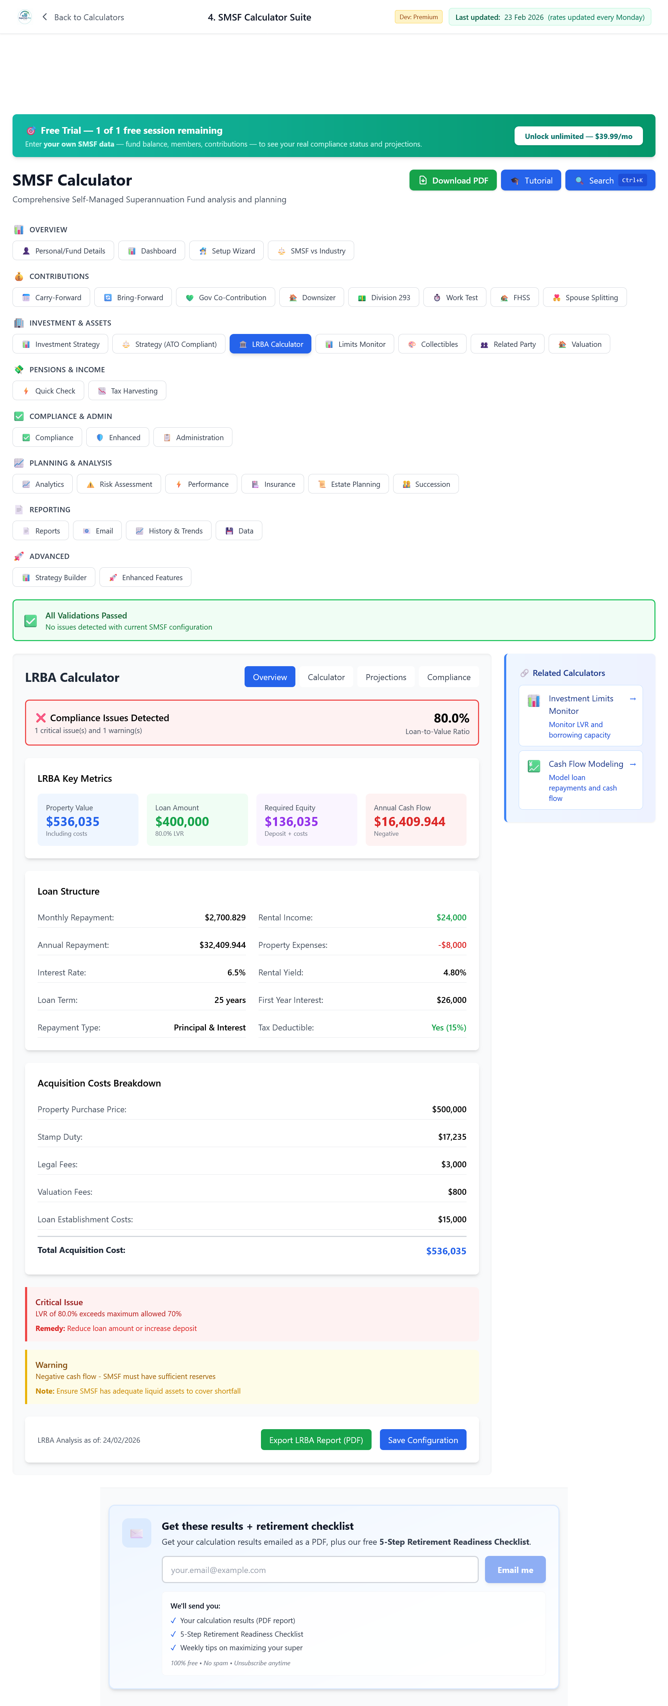This screenshot has height=1706, width=668.
Task: Open the Collectibles section
Action: tap(432, 344)
